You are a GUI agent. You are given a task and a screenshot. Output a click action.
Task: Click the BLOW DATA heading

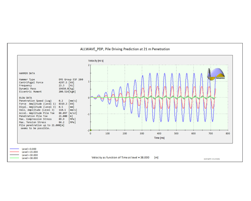[25, 98]
